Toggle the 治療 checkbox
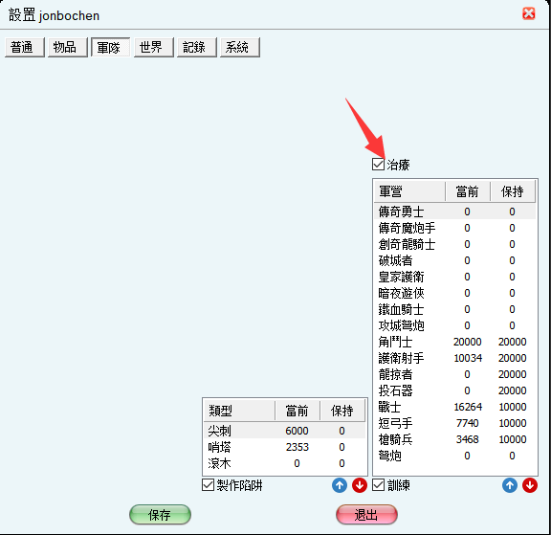The height and width of the screenshot is (535, 551). pyautogui.click(x=378, y=165)
